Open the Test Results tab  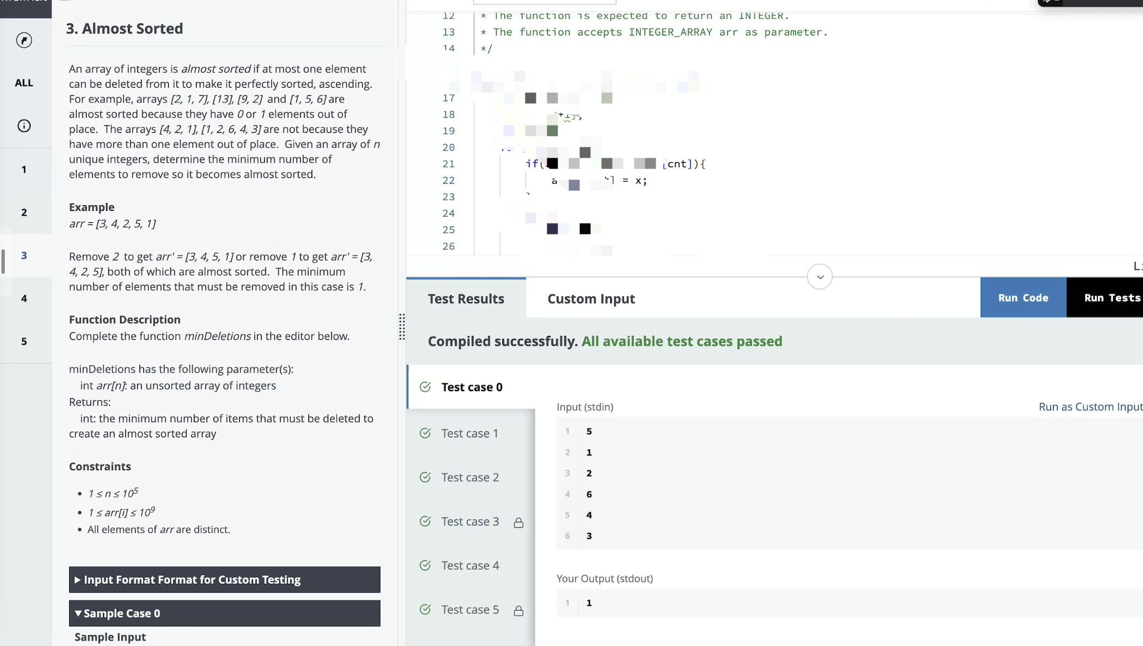(x=466, y=298)
